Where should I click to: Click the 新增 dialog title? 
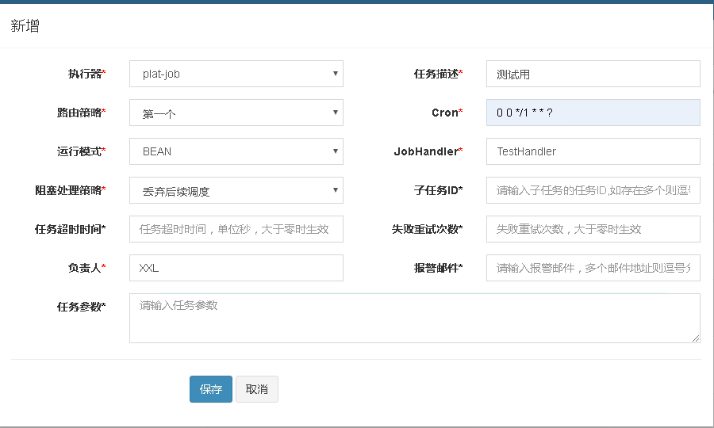tap(25, 25)
